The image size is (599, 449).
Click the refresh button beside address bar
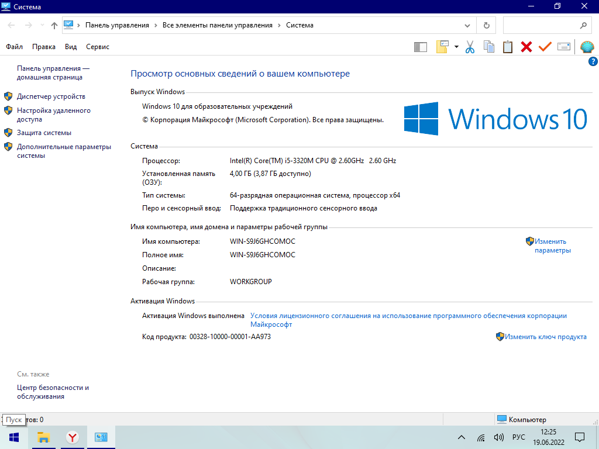click(486, 25)
